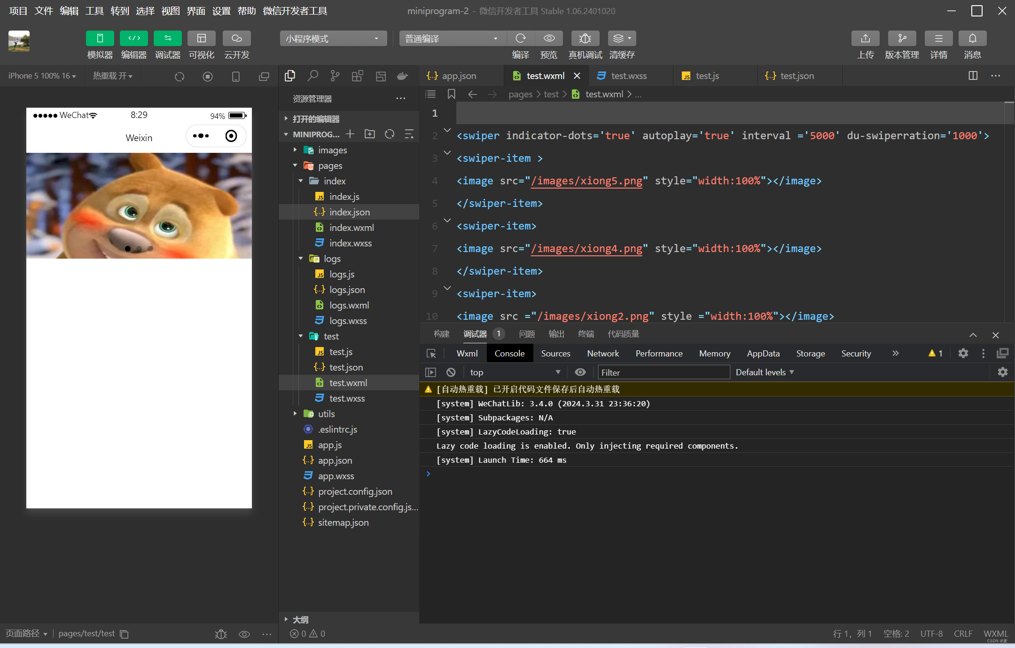The image size is (1015, 648).
Task: Open the AppData debugger tab
Action: pos(763,353)
